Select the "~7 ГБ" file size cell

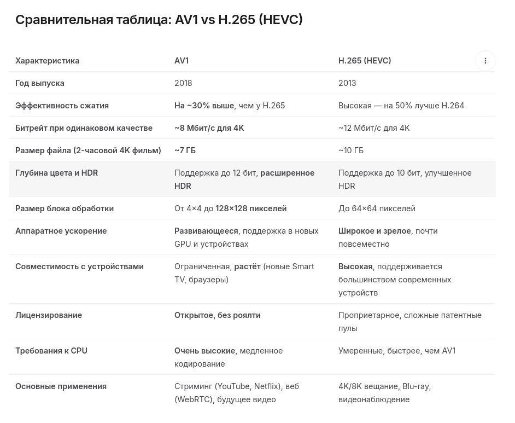(x=185, y=150)
